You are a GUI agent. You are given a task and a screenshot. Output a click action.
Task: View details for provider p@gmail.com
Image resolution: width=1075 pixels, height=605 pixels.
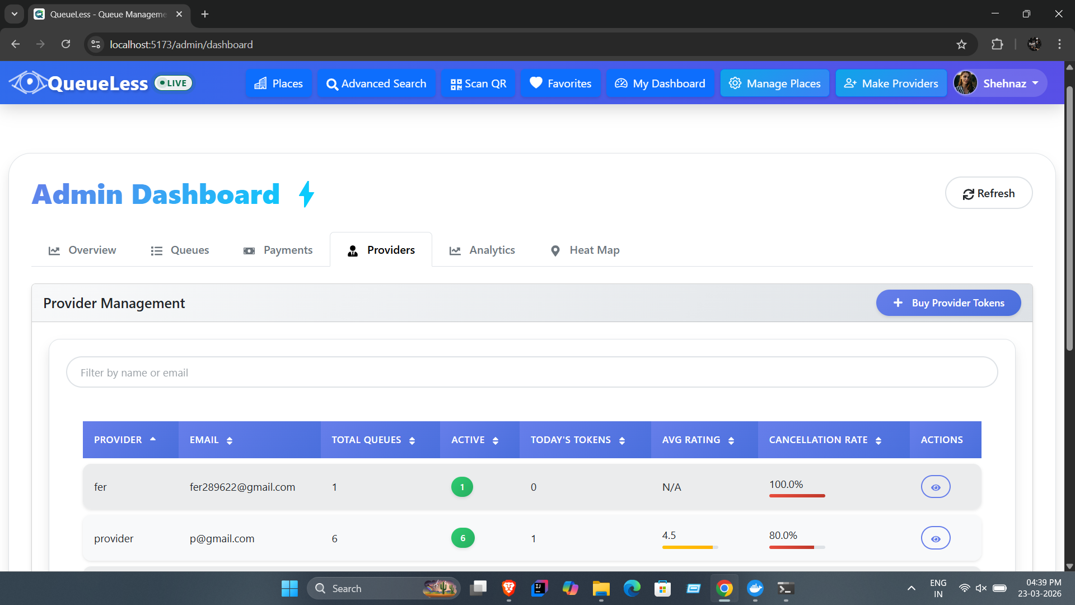pyautogui.click(x=936, y=538)
